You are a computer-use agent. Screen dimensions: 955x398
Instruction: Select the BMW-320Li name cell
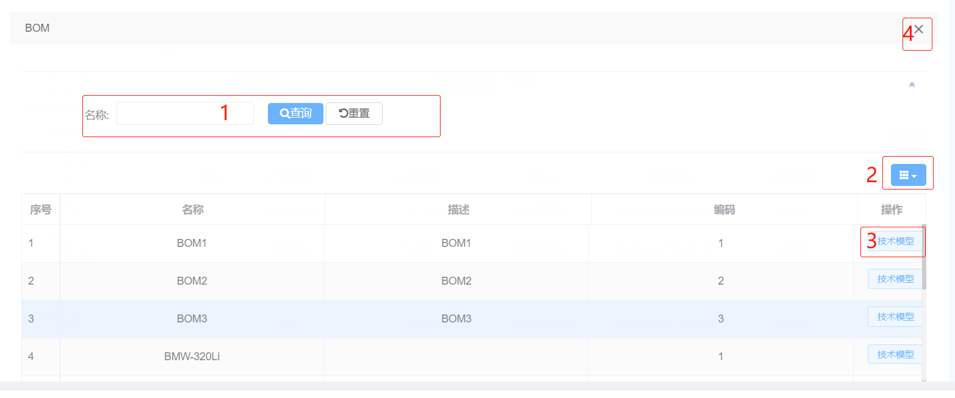tap(192, 357)
